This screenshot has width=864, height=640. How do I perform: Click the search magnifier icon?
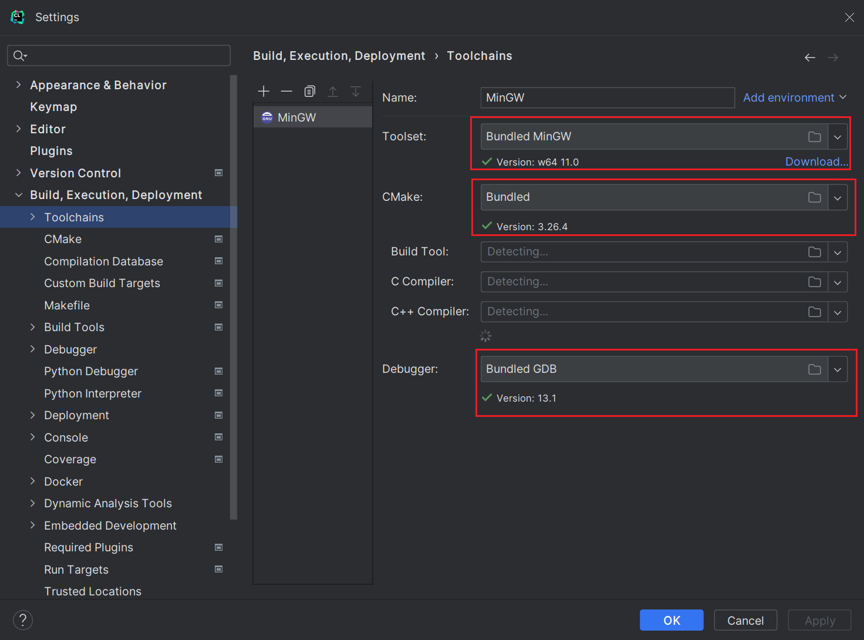click(20, 56)
